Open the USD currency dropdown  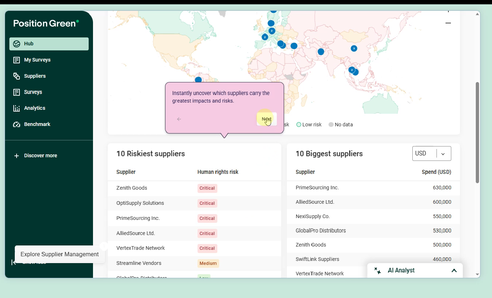pyautogui.click(x=431, y=154)
